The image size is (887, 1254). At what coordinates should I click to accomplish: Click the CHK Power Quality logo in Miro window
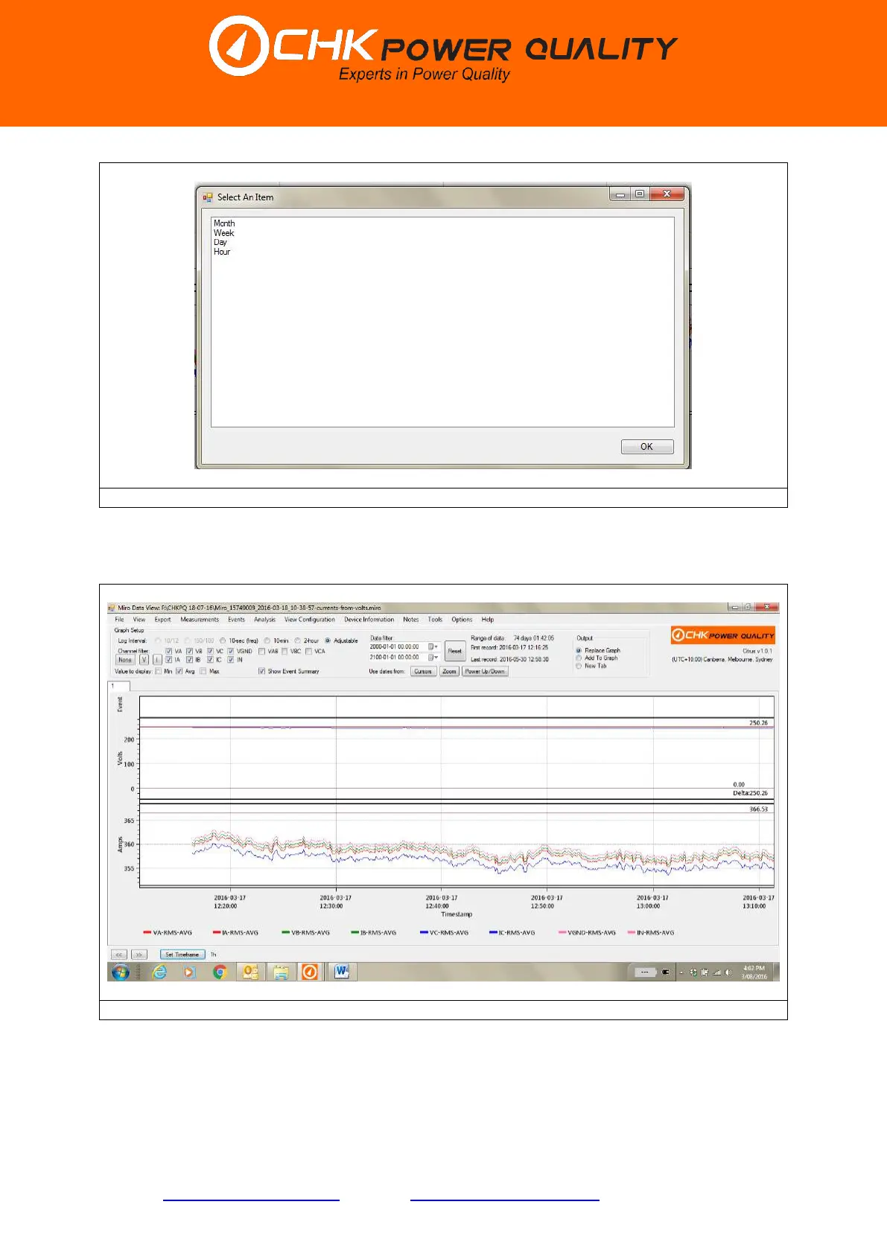[x=722, y=635]
